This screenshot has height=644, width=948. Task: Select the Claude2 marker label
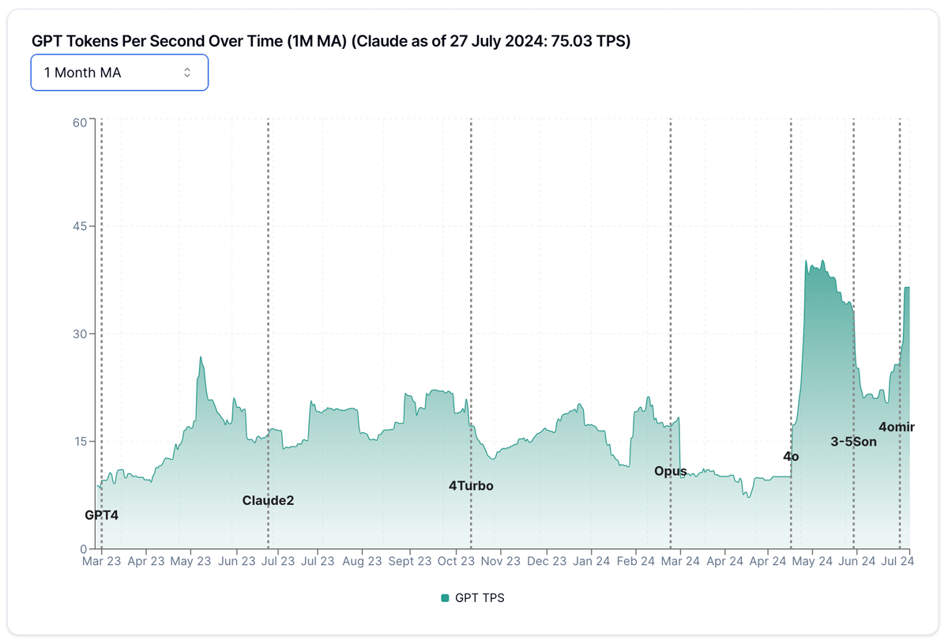268,500
